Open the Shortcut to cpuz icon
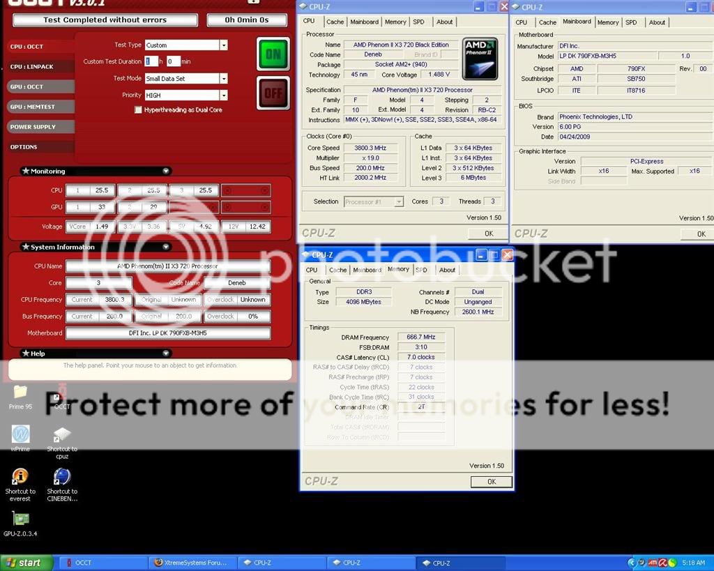 (x=62, y=443)
